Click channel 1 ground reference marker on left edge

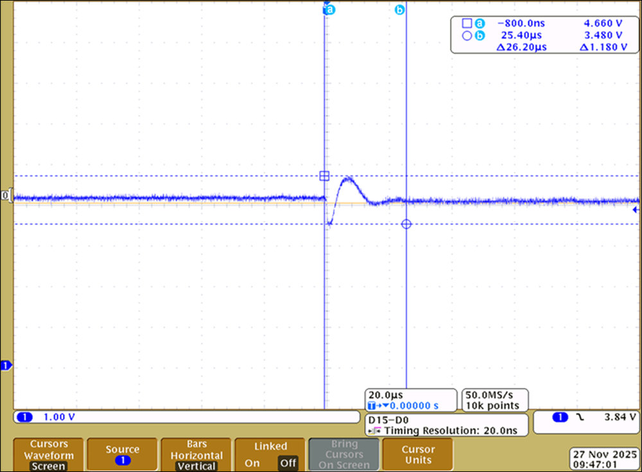point(6,366)
